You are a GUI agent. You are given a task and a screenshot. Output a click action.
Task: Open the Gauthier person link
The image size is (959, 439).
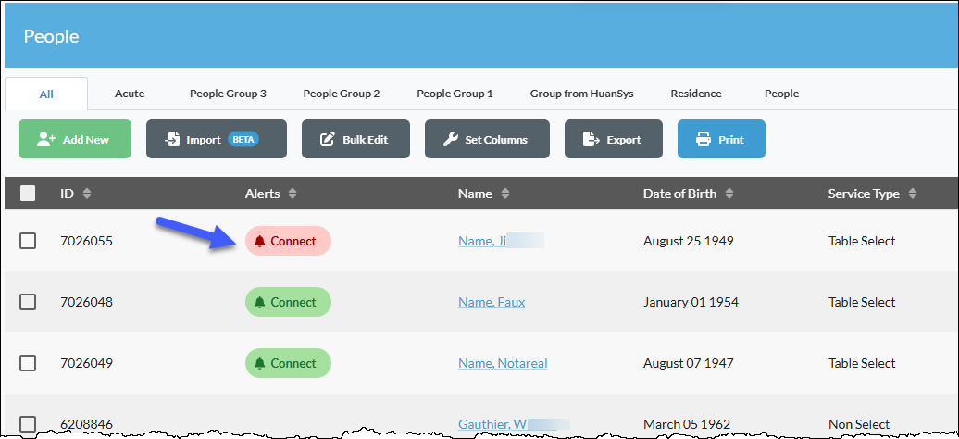pos(493,423)
